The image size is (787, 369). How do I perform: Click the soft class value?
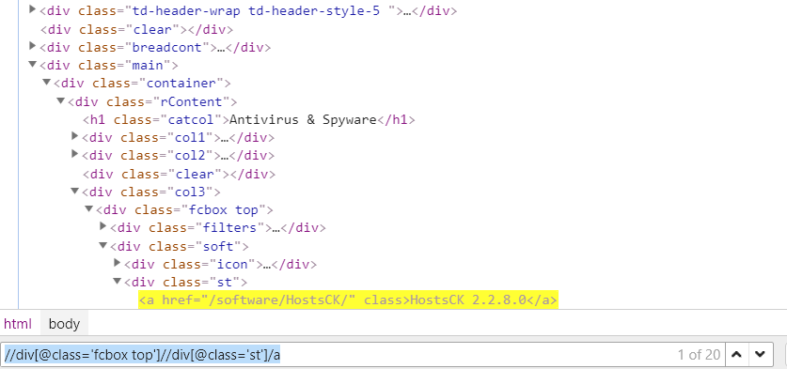click(x=219, y=246)
